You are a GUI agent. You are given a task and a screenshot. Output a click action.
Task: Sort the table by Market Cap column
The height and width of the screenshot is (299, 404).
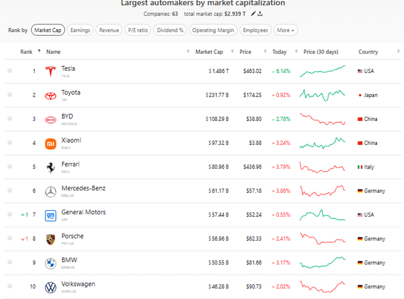pyautogui.click(x=209, y=52)
